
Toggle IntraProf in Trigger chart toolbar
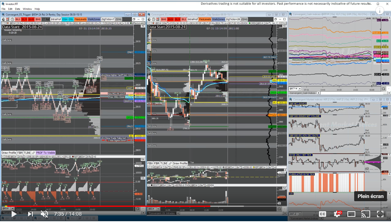[x=56, y=19]
